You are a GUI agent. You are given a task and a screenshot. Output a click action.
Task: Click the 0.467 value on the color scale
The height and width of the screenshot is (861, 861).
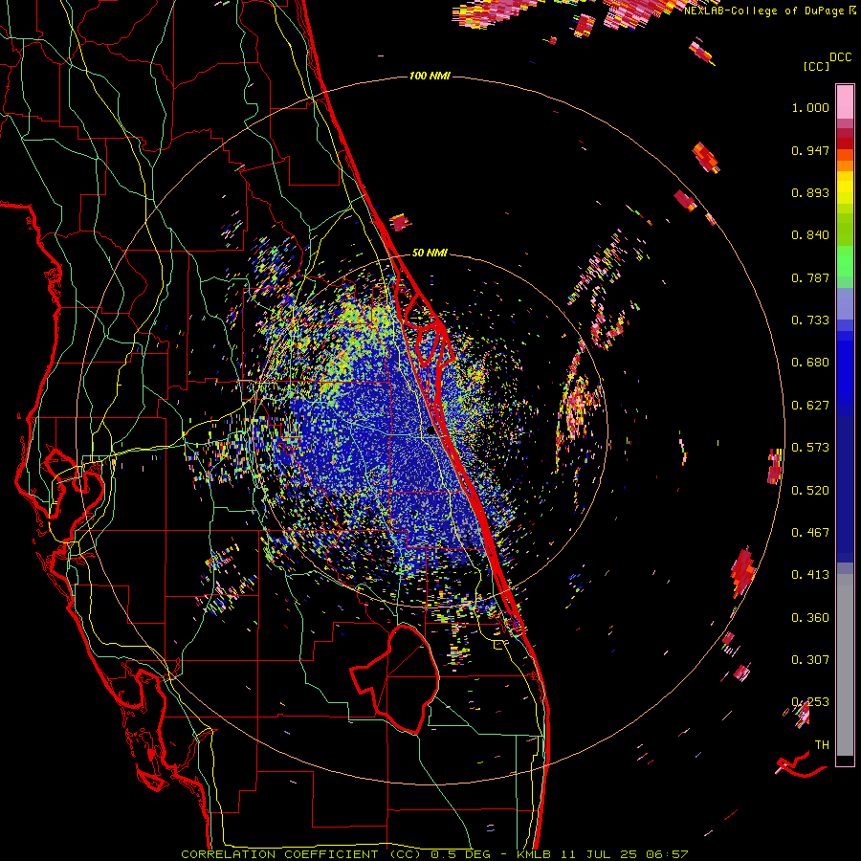coord(810,533)
